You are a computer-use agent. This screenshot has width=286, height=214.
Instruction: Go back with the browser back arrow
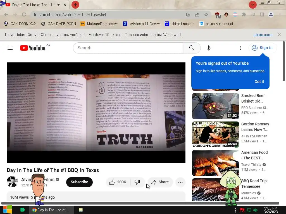[6, 14]
